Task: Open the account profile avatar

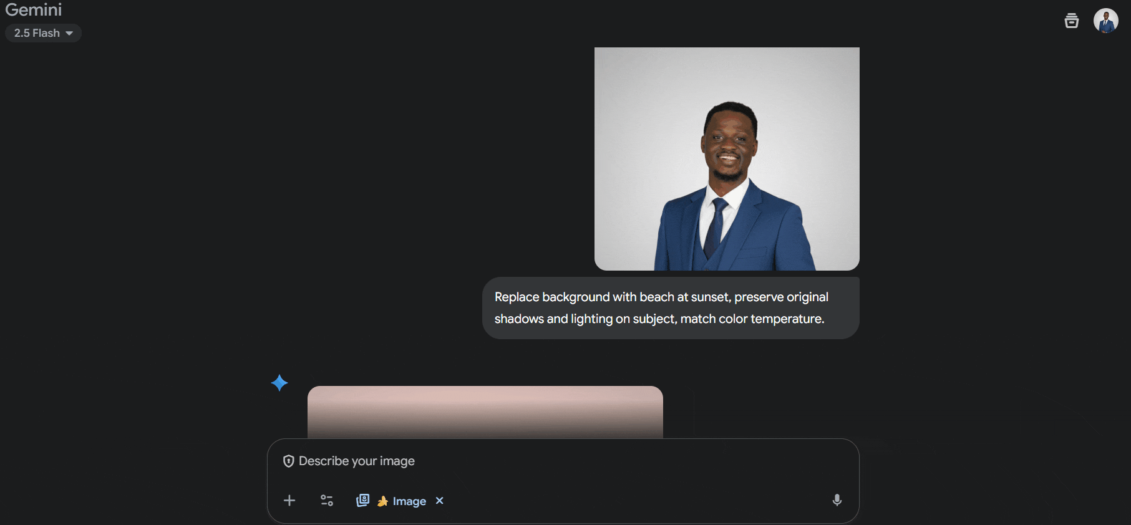Action: 1105,21
